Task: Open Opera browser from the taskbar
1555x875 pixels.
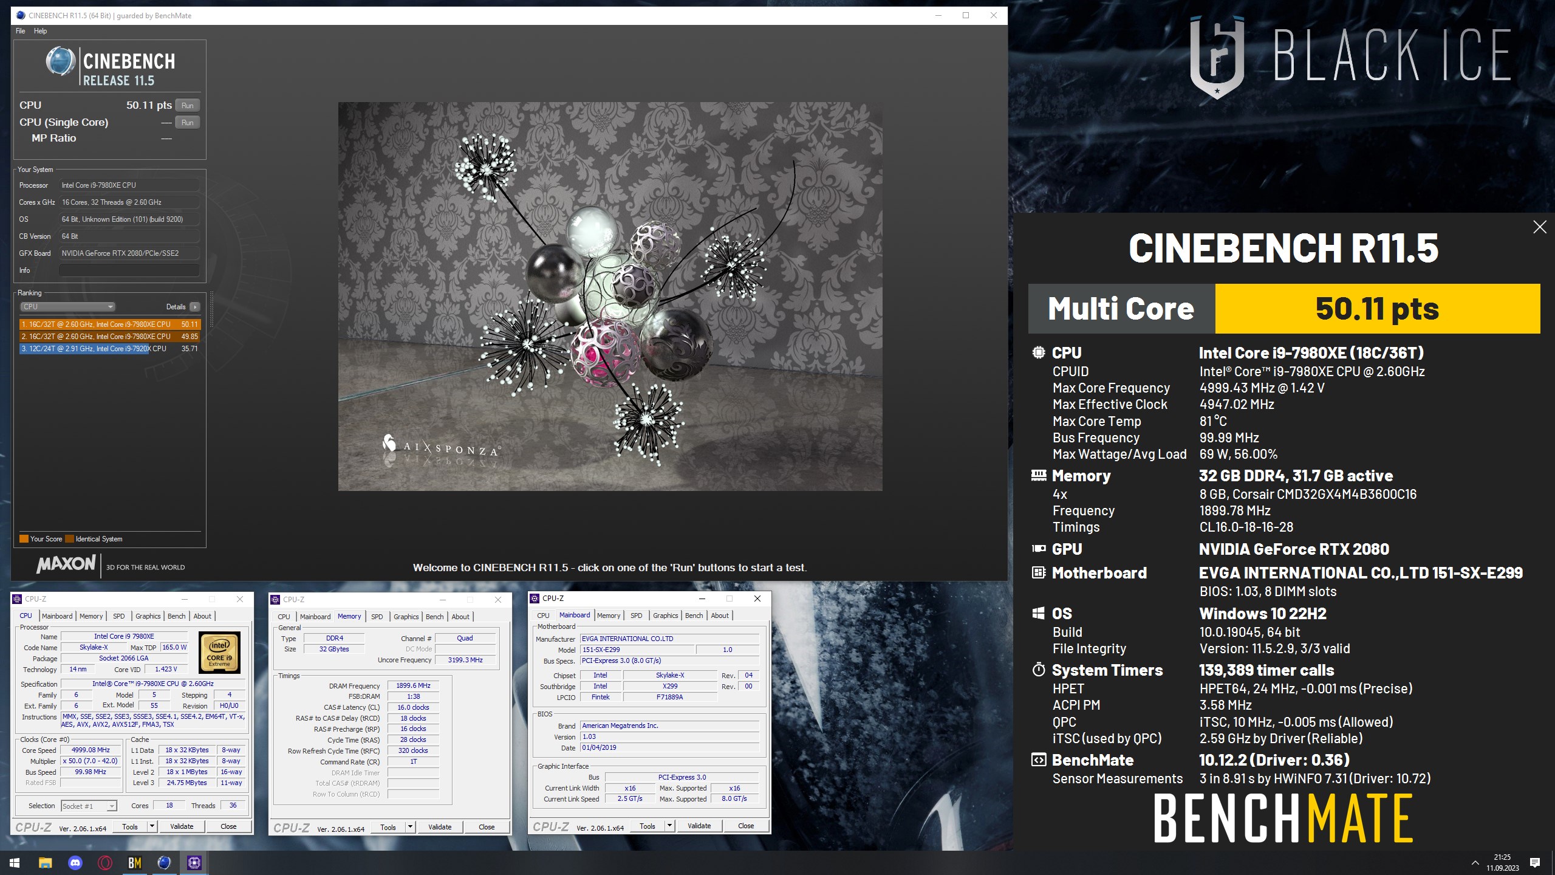Action: pos(105,863)
